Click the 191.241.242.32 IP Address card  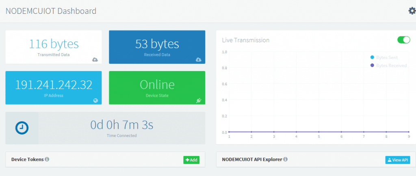[x=54, y=87]
